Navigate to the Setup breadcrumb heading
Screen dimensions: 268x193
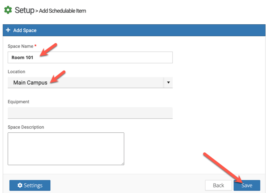pos(24,10)
